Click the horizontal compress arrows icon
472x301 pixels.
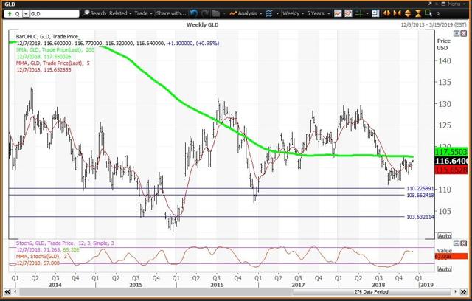[x=397, y=13]
